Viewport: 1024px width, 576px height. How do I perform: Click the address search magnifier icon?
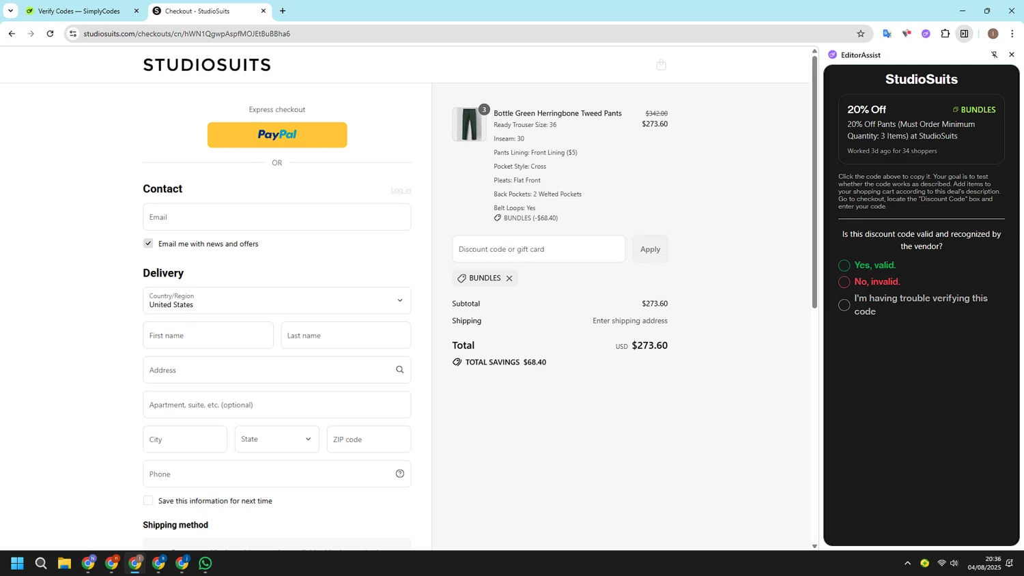[400, 370]
